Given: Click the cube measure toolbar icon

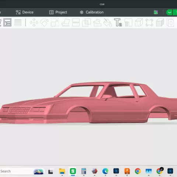Looking at the screenshot, I should [139, 22].
